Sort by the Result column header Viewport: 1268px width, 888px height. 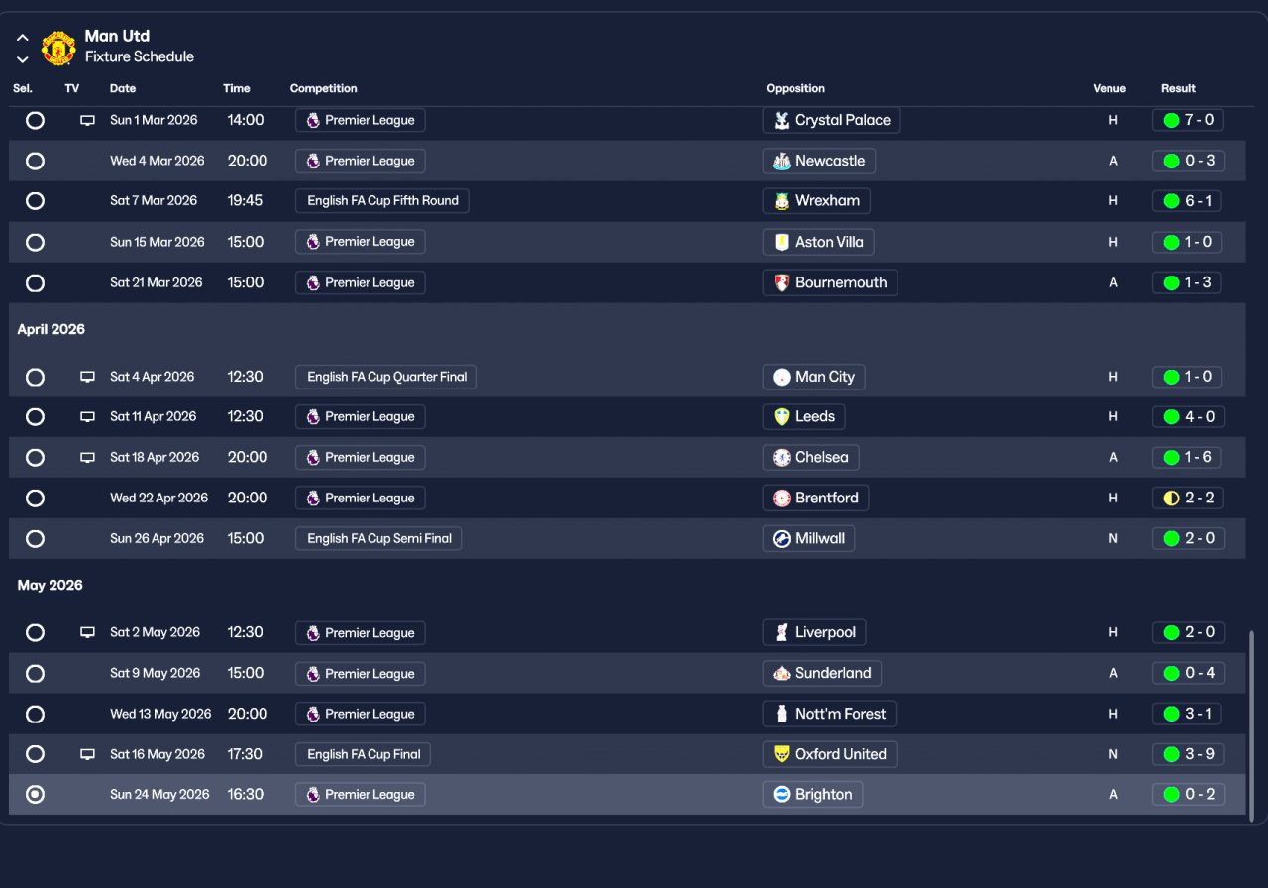click(x=1178, y=88)
